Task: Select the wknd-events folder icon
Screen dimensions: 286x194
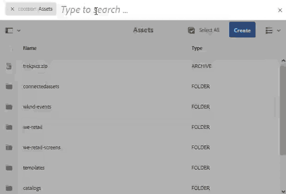Action: coord(9,106)
